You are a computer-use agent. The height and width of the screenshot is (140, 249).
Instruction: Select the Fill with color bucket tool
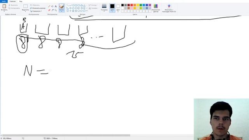53,6
